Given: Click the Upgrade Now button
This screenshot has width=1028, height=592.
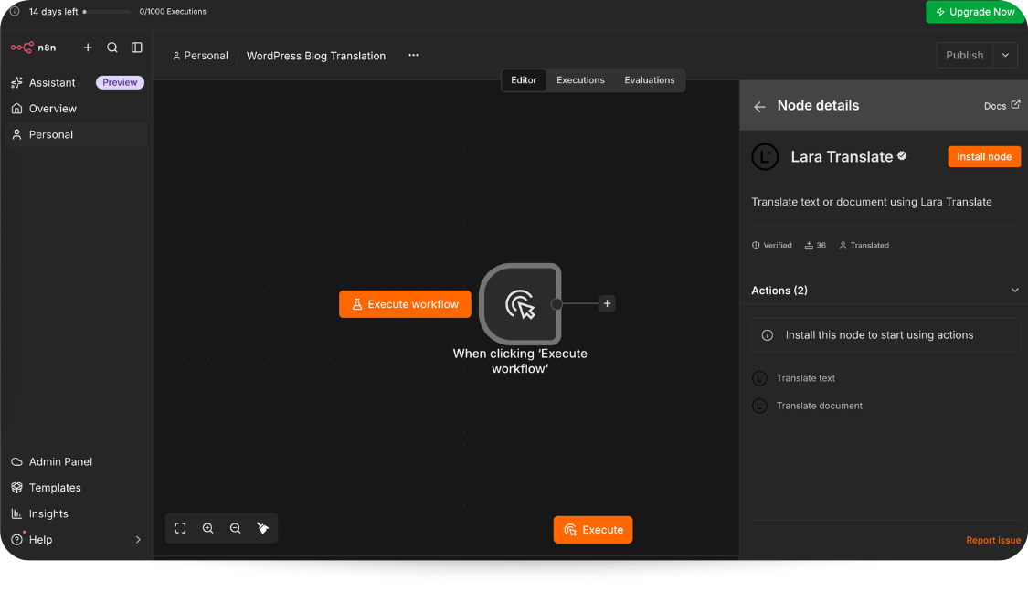Looking at the screenshot, I should 975,12.
